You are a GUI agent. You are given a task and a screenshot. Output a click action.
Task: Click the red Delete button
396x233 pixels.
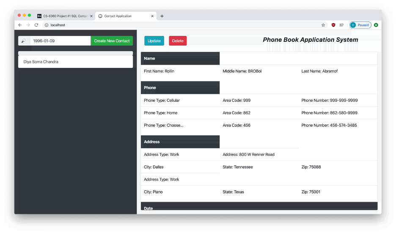pyautogui.click(x=178, y=41)
